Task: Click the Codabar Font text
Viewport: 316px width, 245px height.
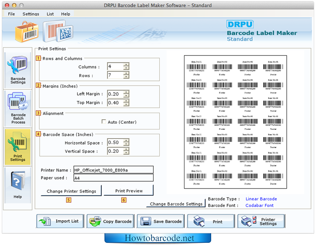Action: tap(259, 205)
